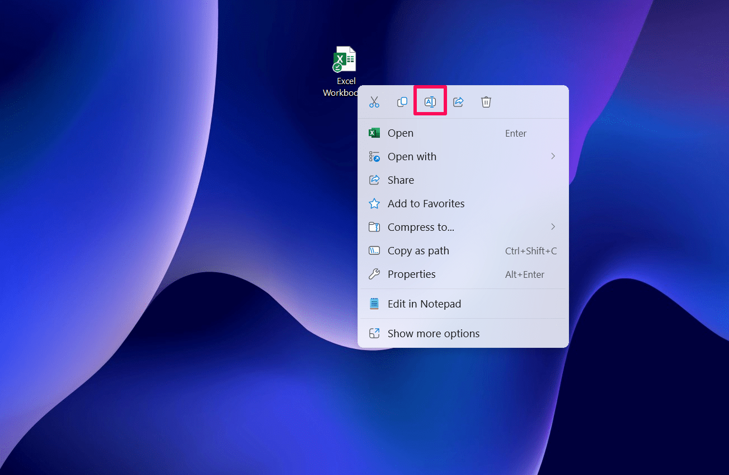The width and height of the screenshot is (729, 475).
Task: Click the Alt+Enter shortcut text
Action: coord(525,274)
